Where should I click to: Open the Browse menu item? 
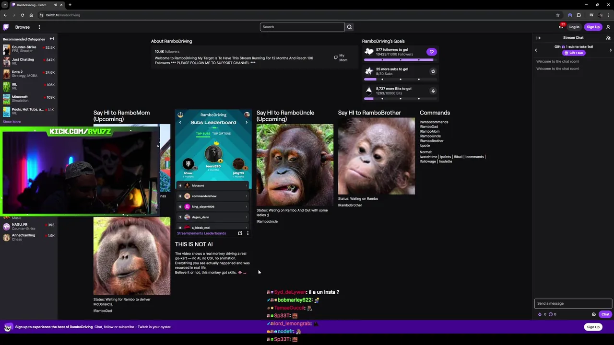(22, 27)
